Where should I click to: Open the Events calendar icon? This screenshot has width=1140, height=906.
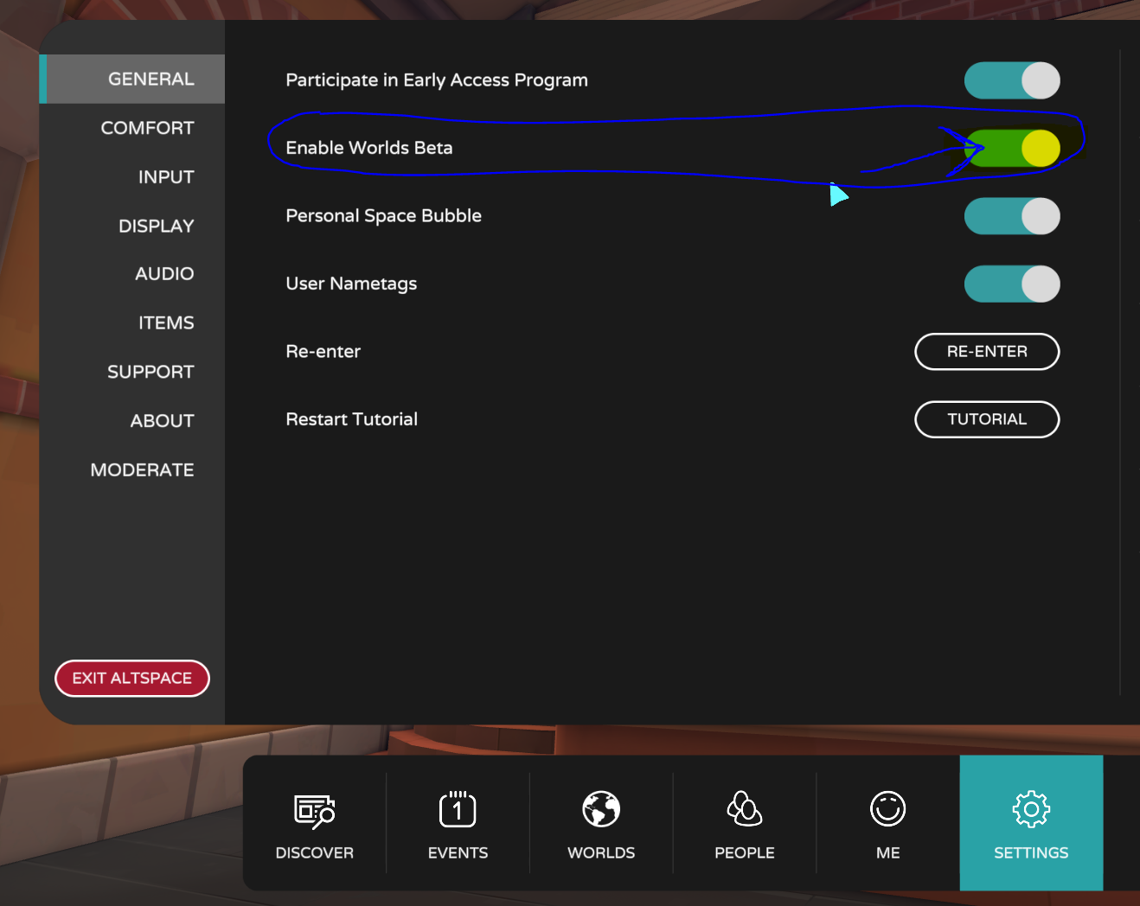[x=458, y=810]
